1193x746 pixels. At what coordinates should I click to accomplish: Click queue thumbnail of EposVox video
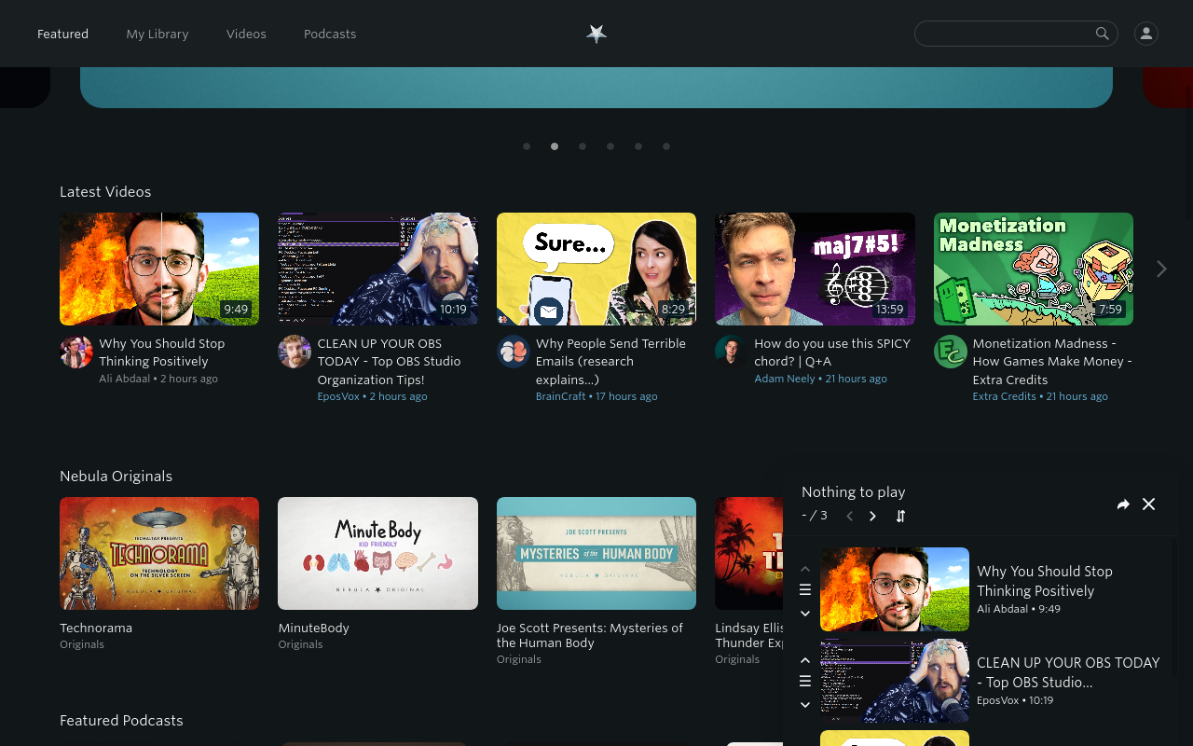point(895,681)
